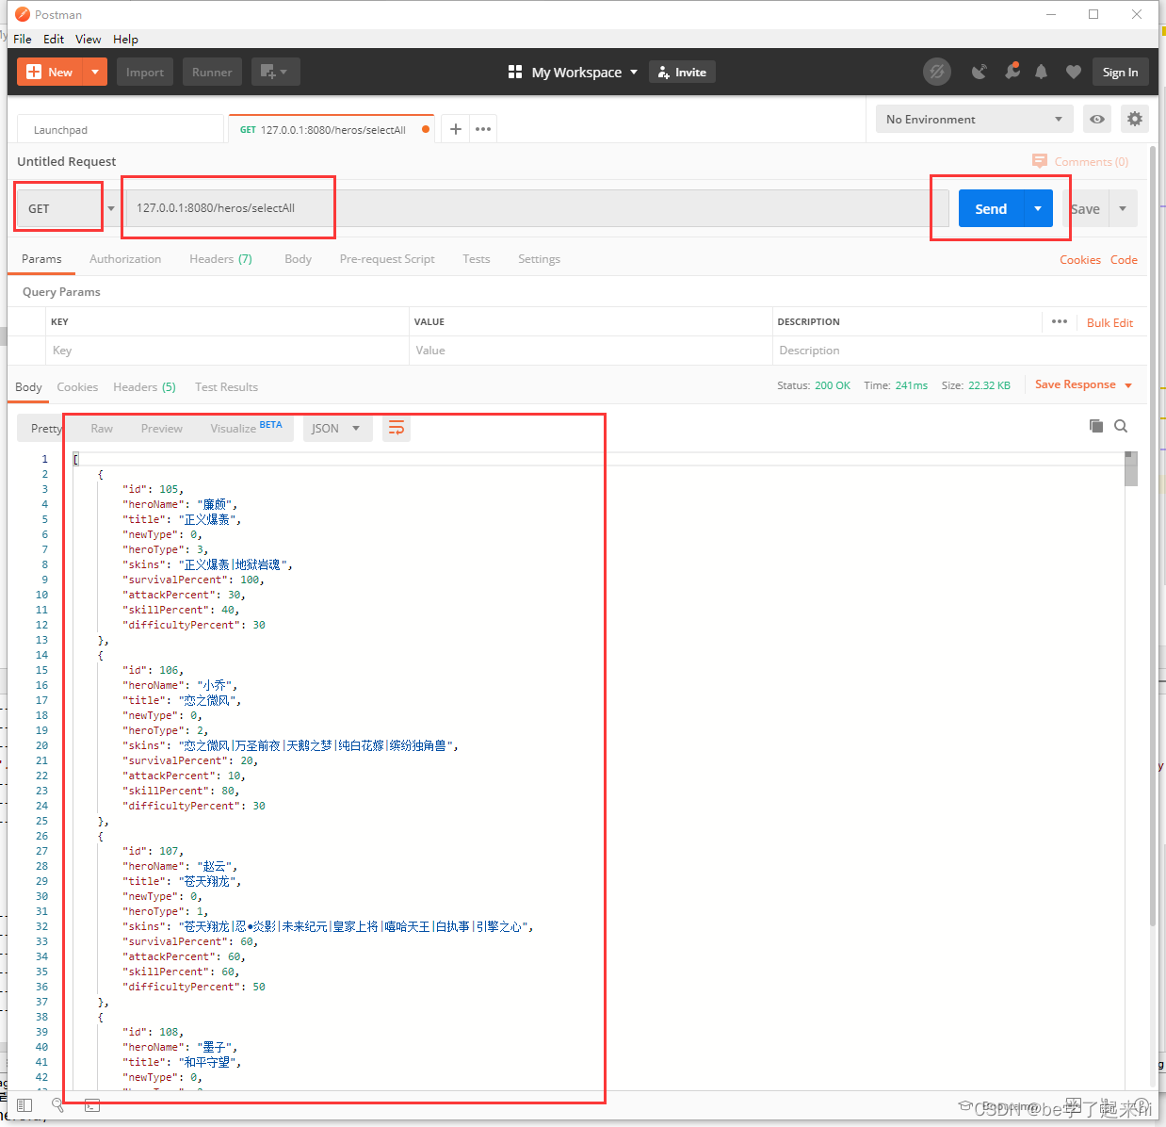Toggle sidebar icon in status bar

[24, 1104]
